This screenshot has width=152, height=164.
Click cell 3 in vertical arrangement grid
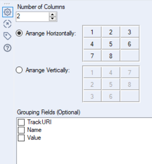pyautogui.click(x=92, y=96)
